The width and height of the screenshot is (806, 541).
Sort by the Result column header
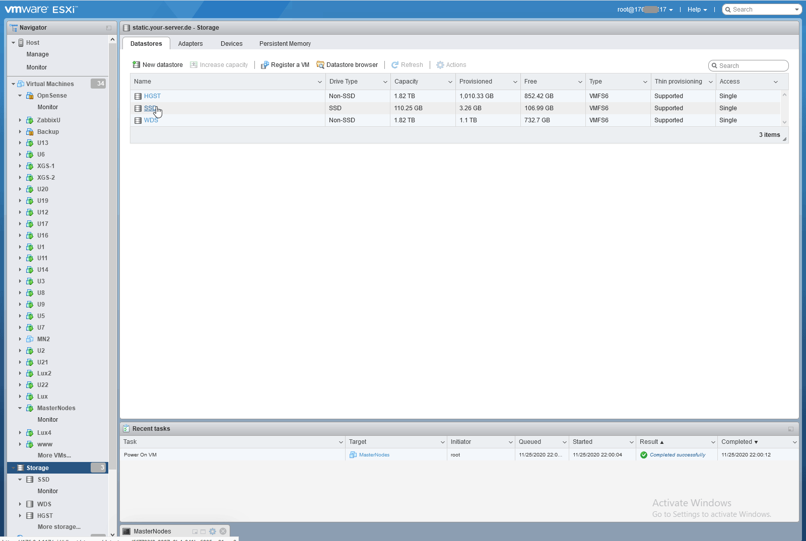click(x=649, y=442)
